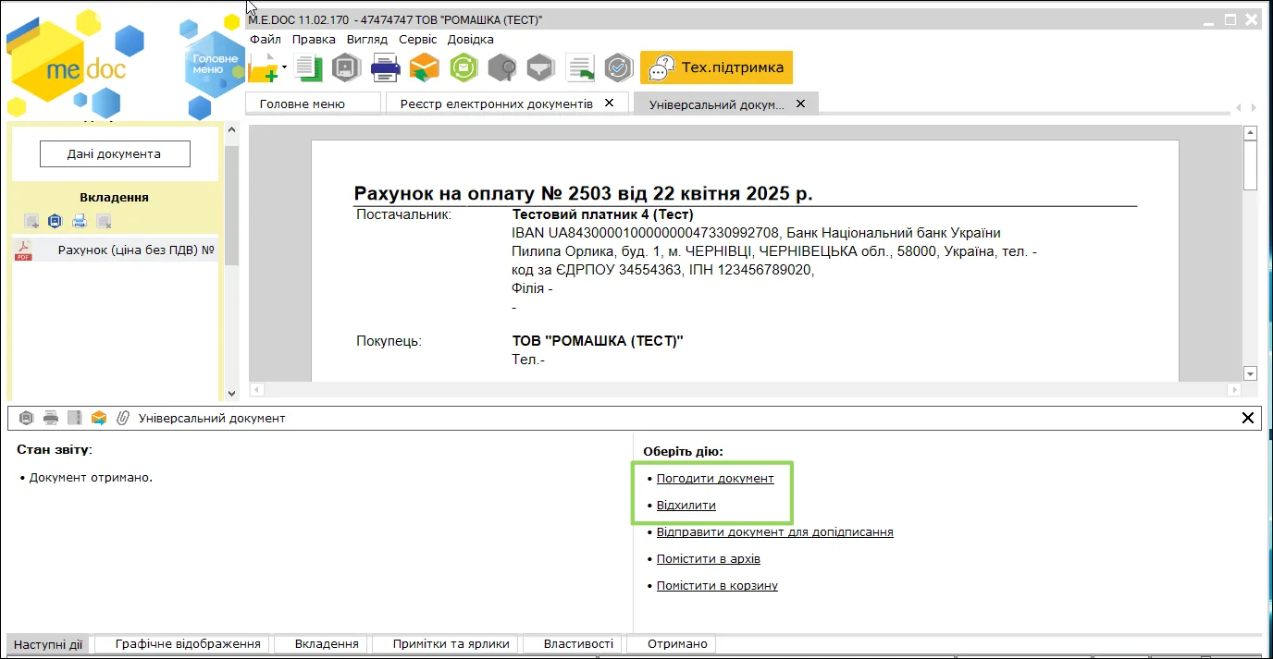
Task: Click gray notebook icon in bottom panel header
Action: tap(75, 418)
